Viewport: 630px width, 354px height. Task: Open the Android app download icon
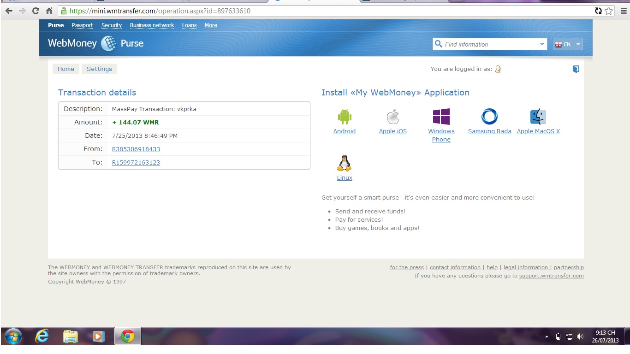(x=345, y=117)
